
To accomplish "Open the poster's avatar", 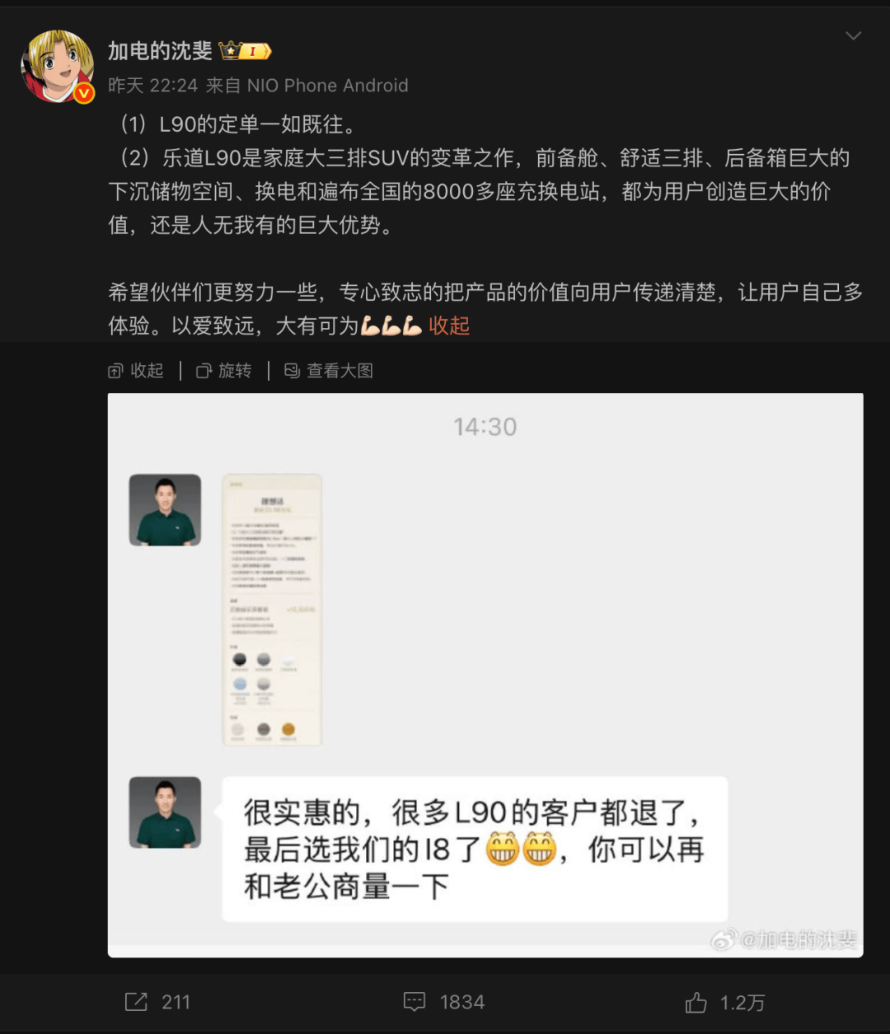I will pos(57,67).
